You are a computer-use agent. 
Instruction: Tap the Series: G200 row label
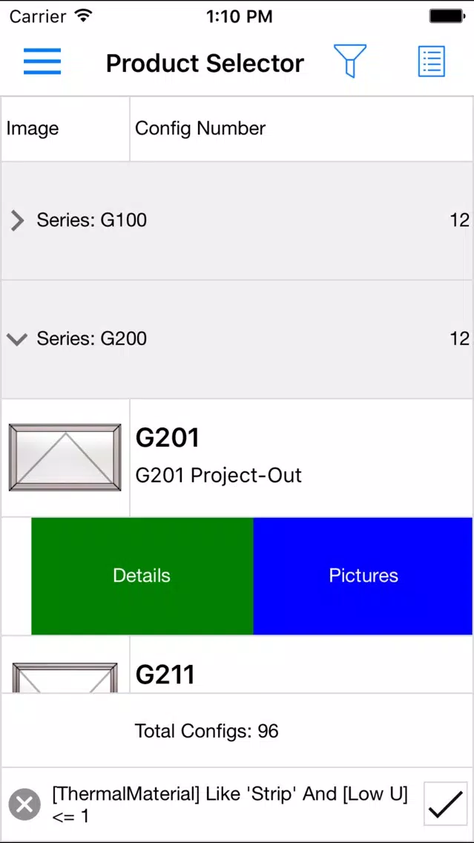[91, 338]
